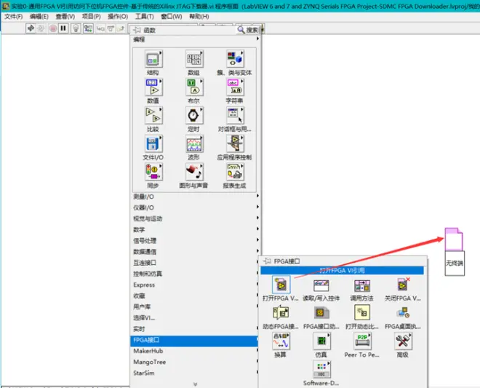This screenshot has width=480, height=388.
Task: Expand the 数学 palette category
Action: tap(196, 229)
